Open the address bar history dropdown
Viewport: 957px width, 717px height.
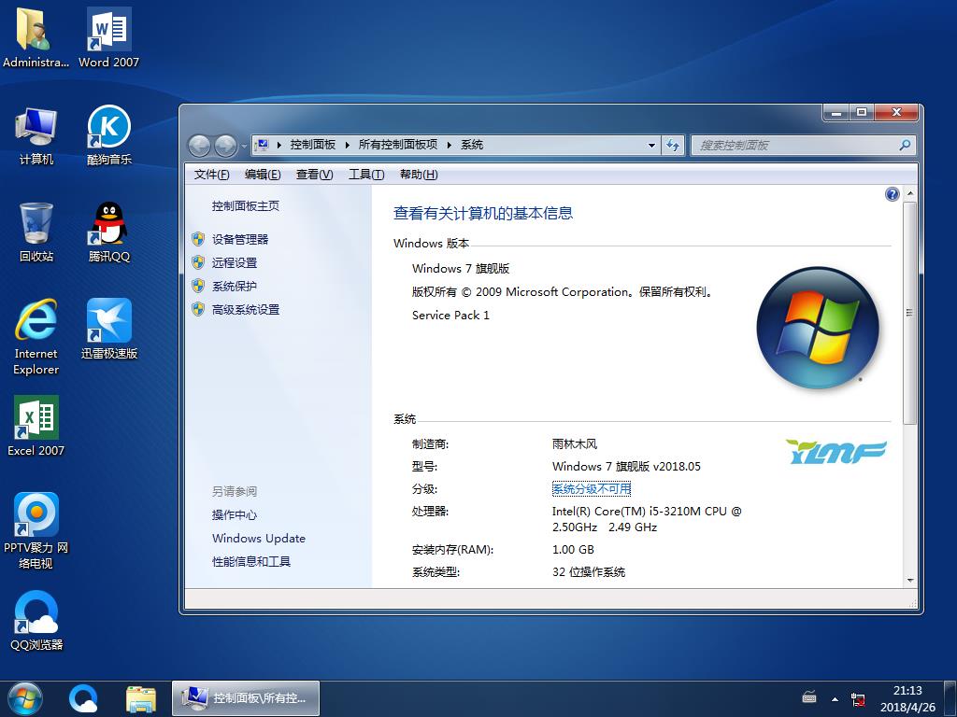pos(652,145)
